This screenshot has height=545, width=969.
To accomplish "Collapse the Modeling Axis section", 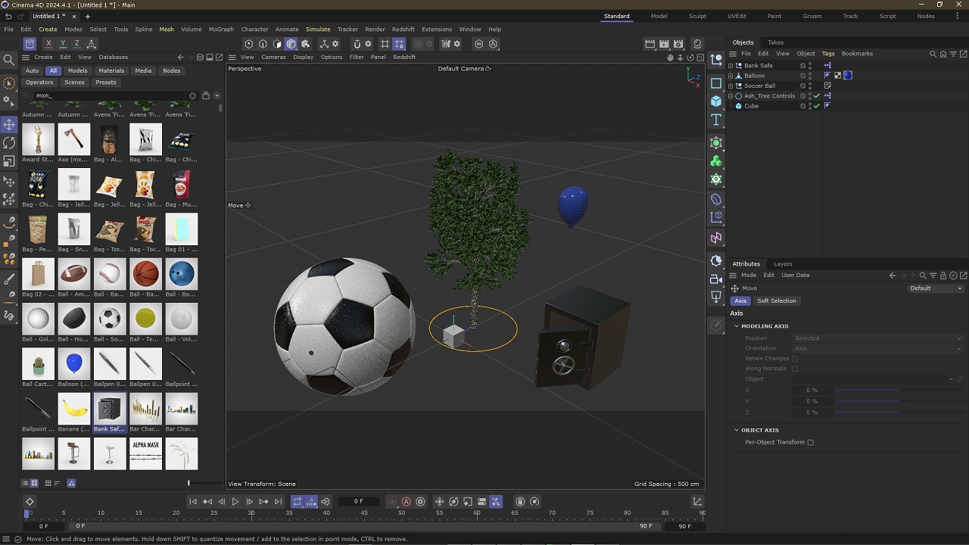I will point(736,326).
